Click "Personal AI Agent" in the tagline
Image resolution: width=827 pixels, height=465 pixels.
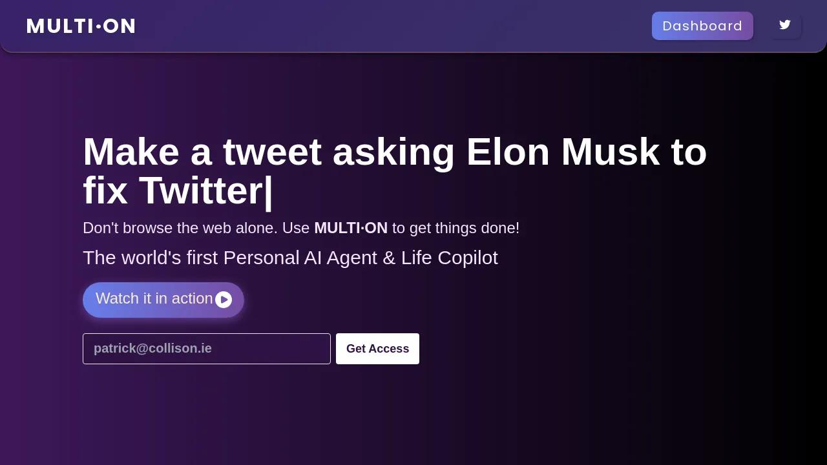(300, 258)
